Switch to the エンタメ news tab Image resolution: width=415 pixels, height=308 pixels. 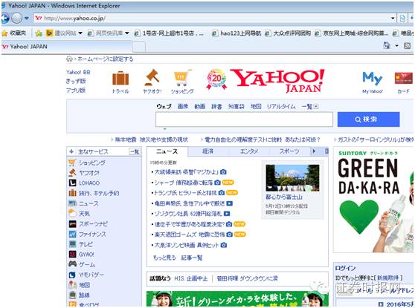coord(249,151)
